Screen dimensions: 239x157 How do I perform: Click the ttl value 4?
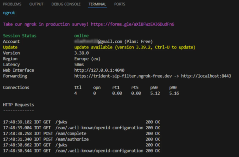(76, 93)
